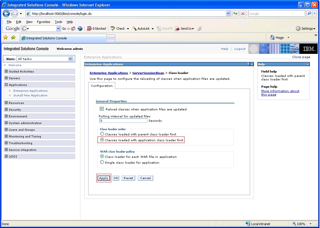Click the Add to Favorites icon
Viewport: 320px width, 228px height.
point(13,37)
